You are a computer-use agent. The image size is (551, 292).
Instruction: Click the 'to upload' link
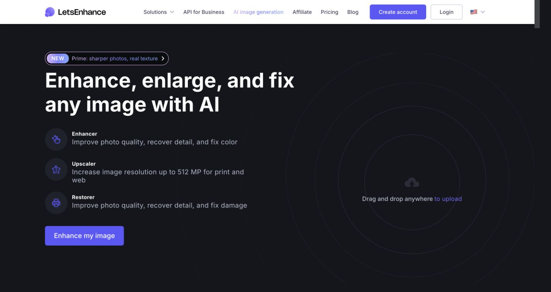(448, 199)
